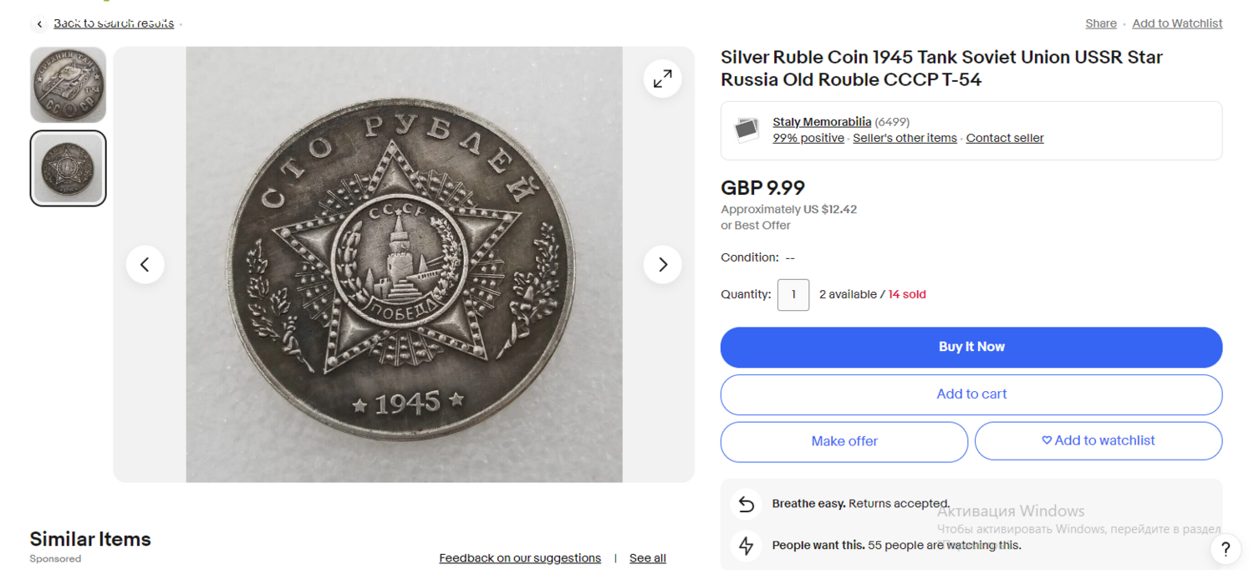Click the returns arrow icon

coord(746,504)
